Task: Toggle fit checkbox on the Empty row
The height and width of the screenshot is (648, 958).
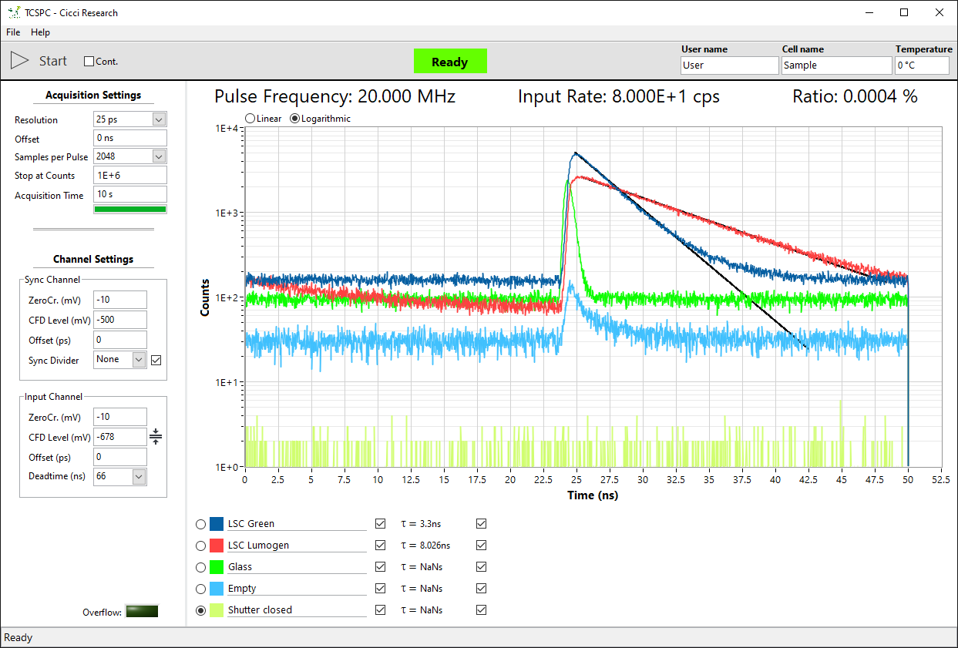Action: [482, 589]
